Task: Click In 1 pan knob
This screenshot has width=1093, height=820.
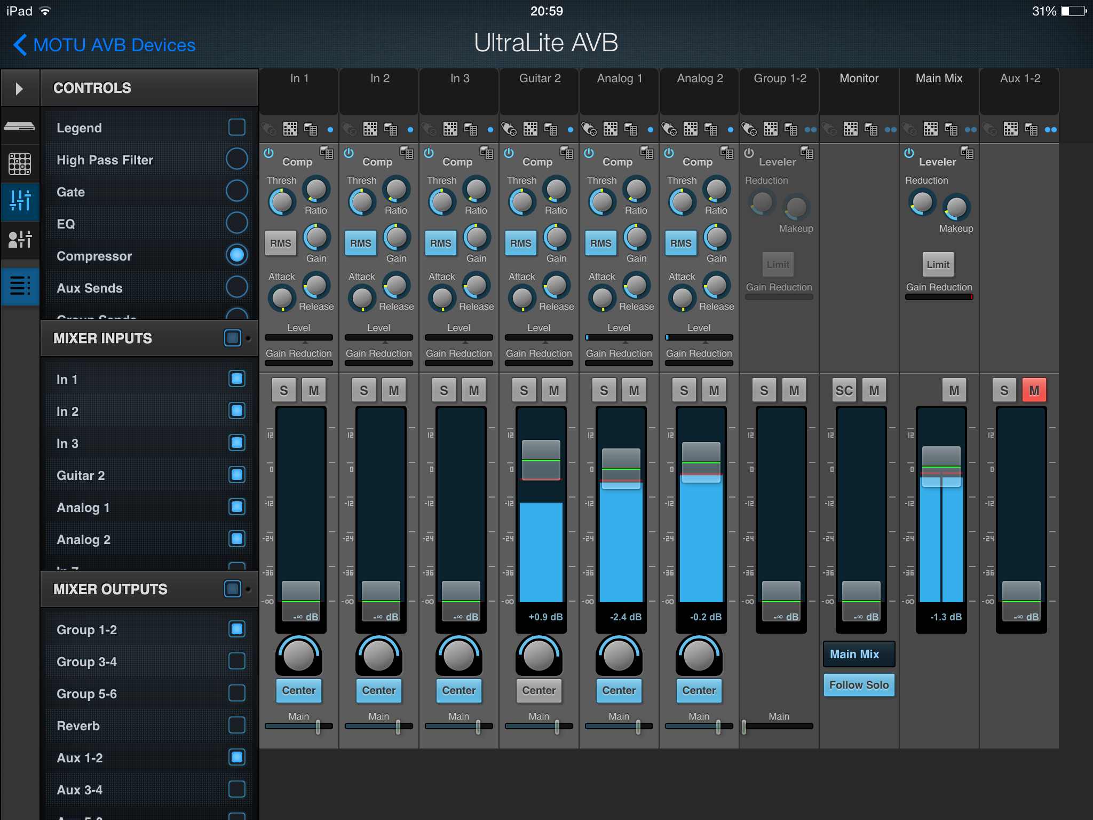Action: pos(299,656)
